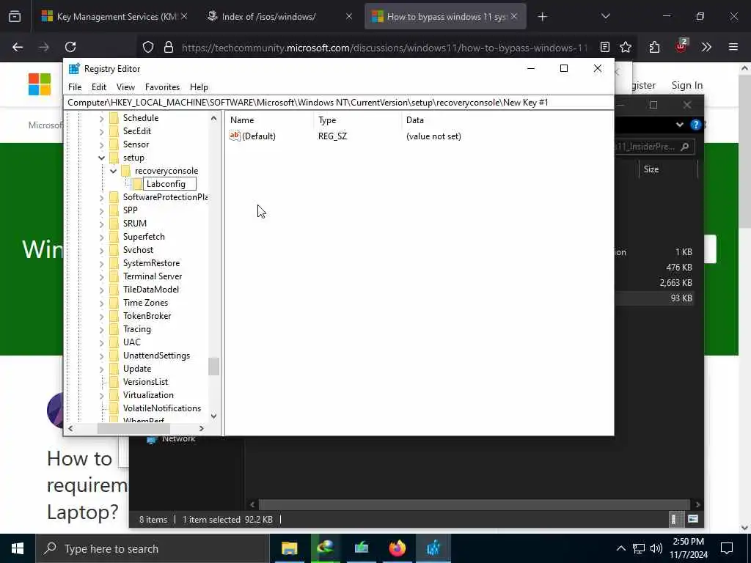Open the Favorites menu in Registry Editor
This screenshot has width=751, height=563.
(x=162, y=87)
